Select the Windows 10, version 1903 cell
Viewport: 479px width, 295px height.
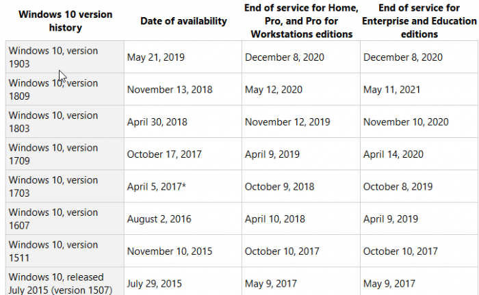click(x=53, y=57)
